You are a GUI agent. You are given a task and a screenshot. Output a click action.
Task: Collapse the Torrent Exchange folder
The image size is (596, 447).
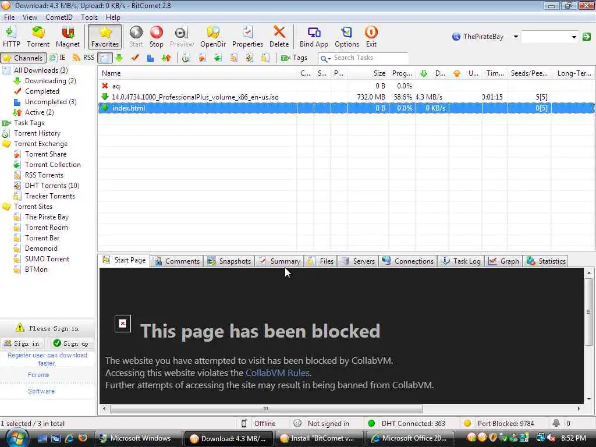coord(41,144)
